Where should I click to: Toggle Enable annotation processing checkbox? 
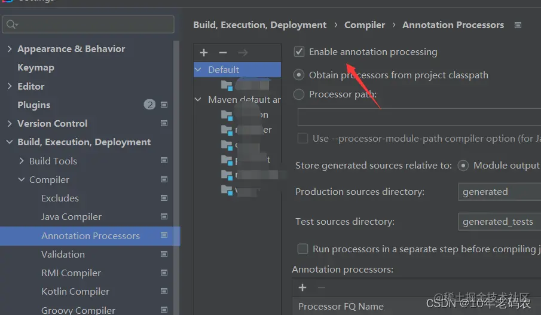coord(299,52)
